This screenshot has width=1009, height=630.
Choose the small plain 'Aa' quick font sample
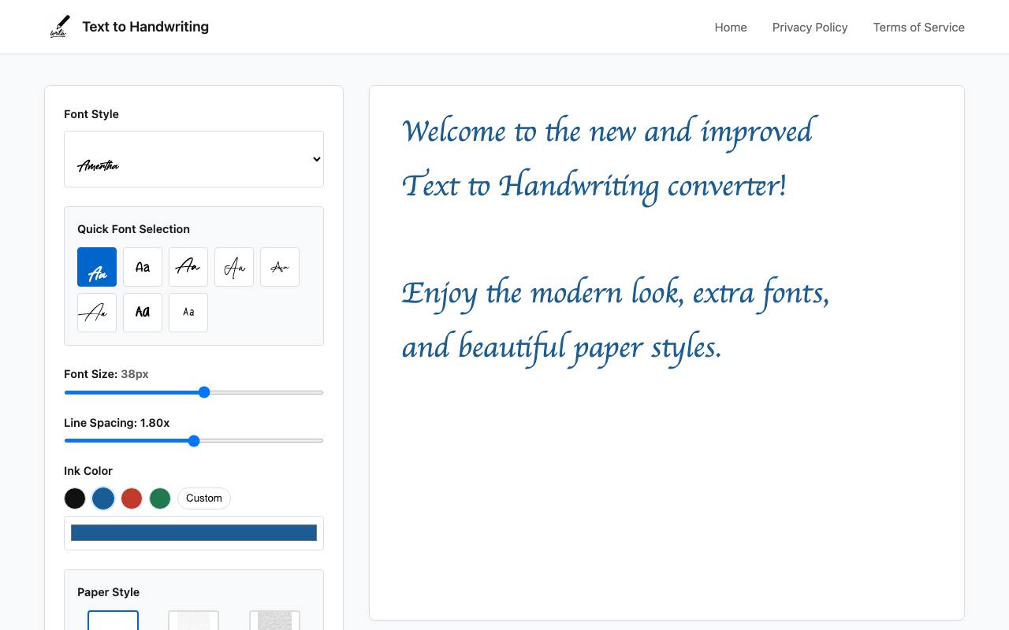[188, 313]
